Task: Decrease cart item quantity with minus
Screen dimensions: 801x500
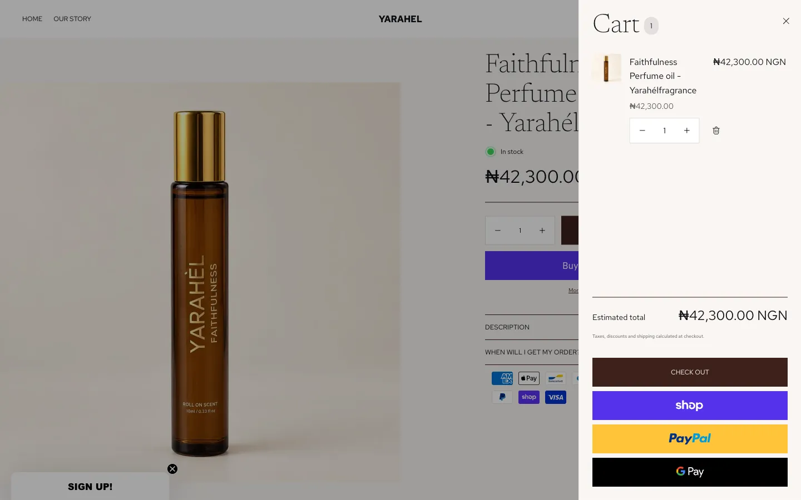Action: (642, 131)
